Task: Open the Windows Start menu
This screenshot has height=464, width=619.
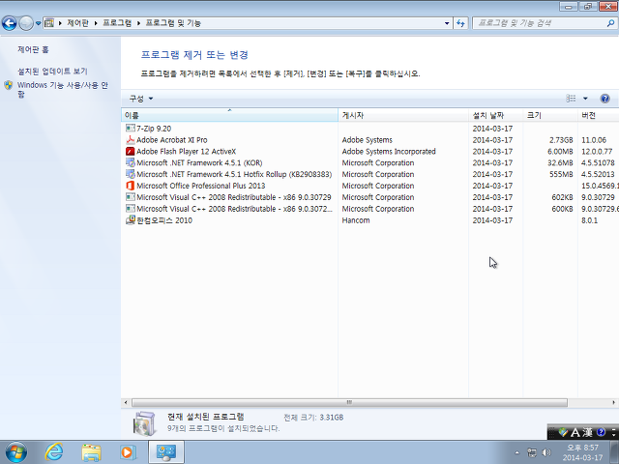Action: pyautogui.click(x=15, y=452)
